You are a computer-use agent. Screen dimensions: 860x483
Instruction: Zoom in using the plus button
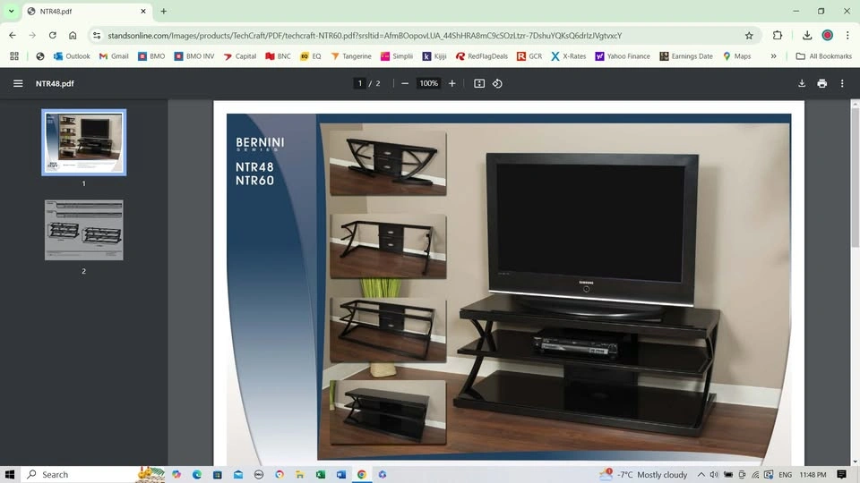tap(451, 83)
